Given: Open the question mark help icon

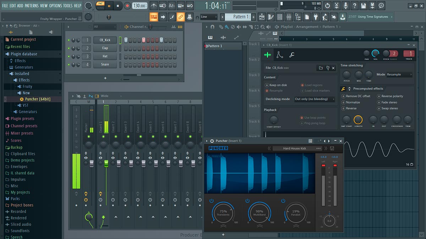Looking at the screenshot, I should point(354,6).
